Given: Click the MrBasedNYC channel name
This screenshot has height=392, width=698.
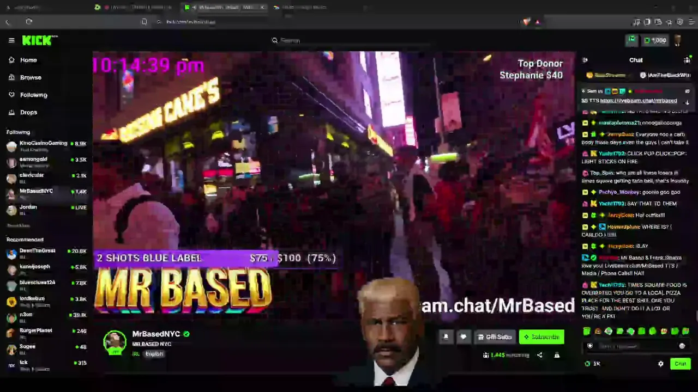Looking at the screenshot, I should click(156, 334).
